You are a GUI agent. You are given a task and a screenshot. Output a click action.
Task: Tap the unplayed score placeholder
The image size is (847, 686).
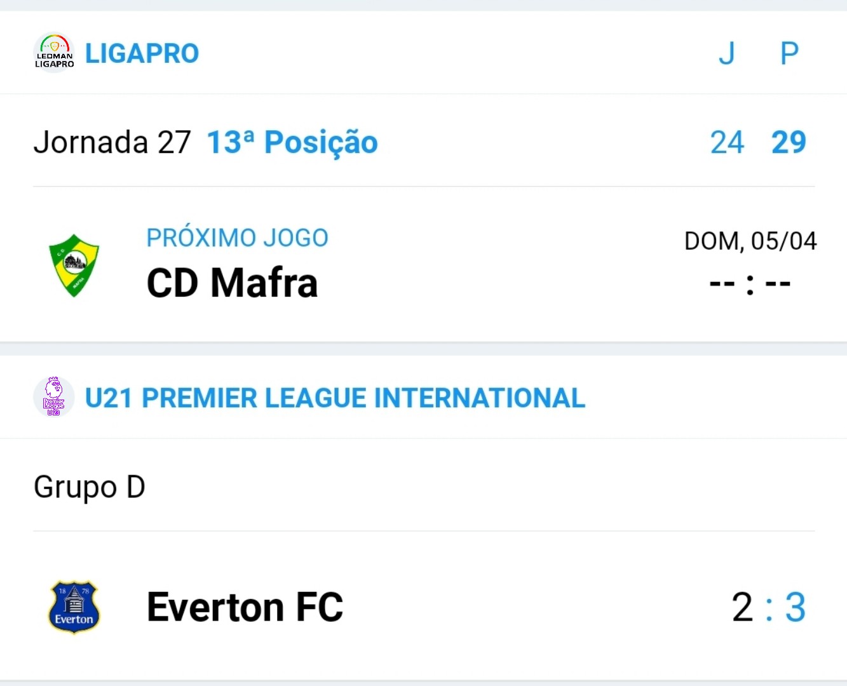[x=750, y=283]
